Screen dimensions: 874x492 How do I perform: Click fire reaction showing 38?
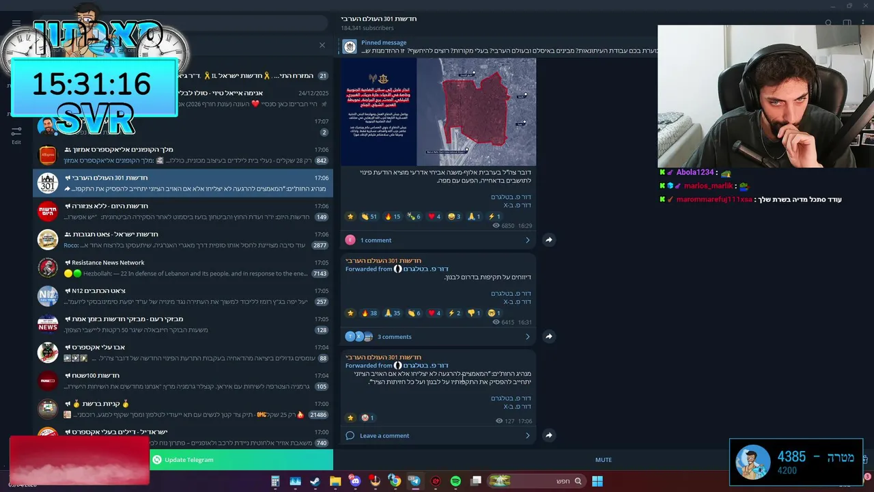369,313
